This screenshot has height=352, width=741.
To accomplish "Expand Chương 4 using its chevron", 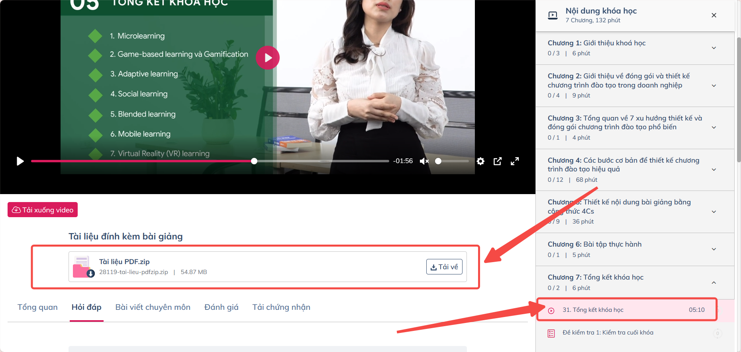I will pyautogui.click(x=714, y=169).
